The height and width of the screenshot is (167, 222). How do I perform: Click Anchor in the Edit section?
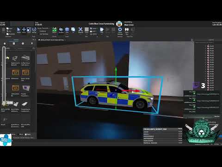pos(93,34)
